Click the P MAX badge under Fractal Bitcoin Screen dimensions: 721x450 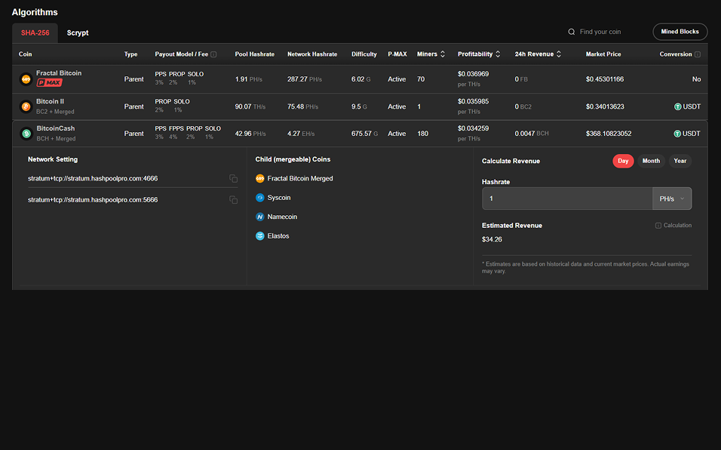click(x=50, y=83)
